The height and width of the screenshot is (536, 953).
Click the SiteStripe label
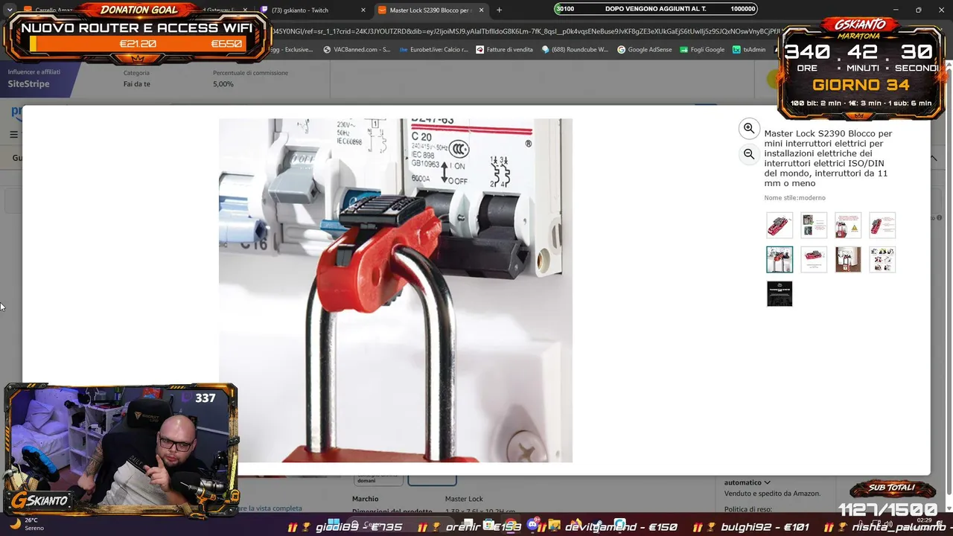28,84
